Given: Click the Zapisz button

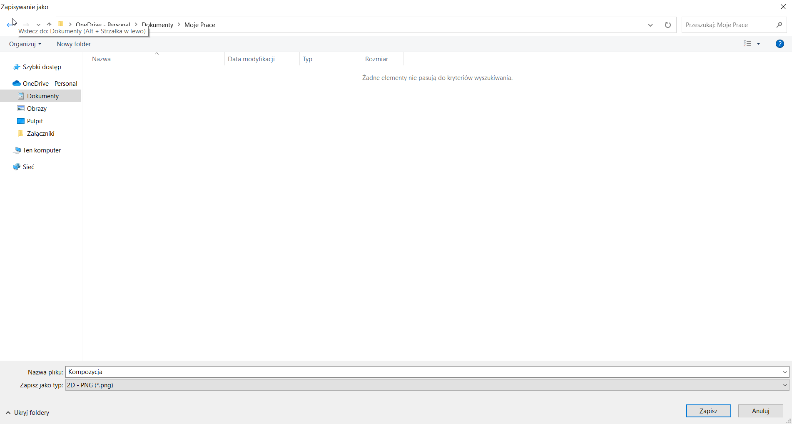Looking at the screenshot, I should [x=708, y=411].
